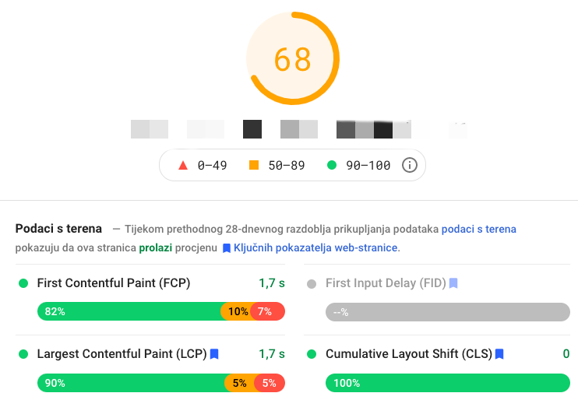Image resolution: width=578 pixels, height=400 pixels.
Task: Click the green circle 90–100 legend icon
Action: coord(332,165)
